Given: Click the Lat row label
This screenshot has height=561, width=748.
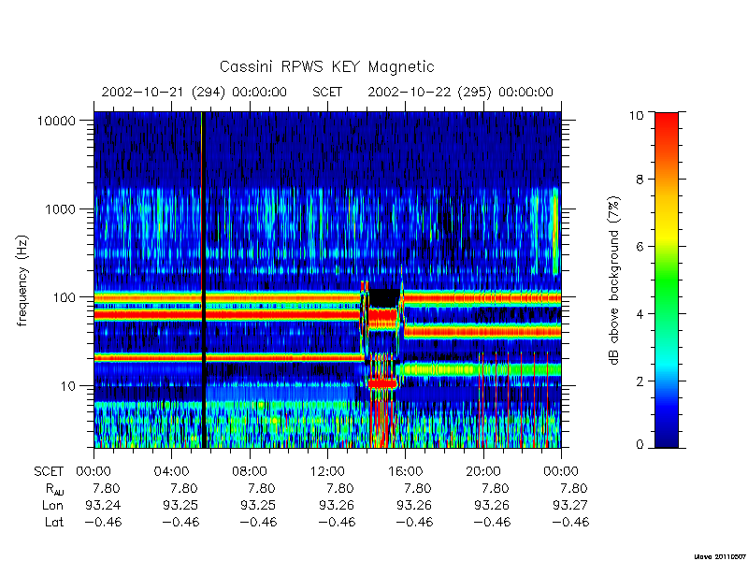Looking at the screenshot, I should 54,522.
